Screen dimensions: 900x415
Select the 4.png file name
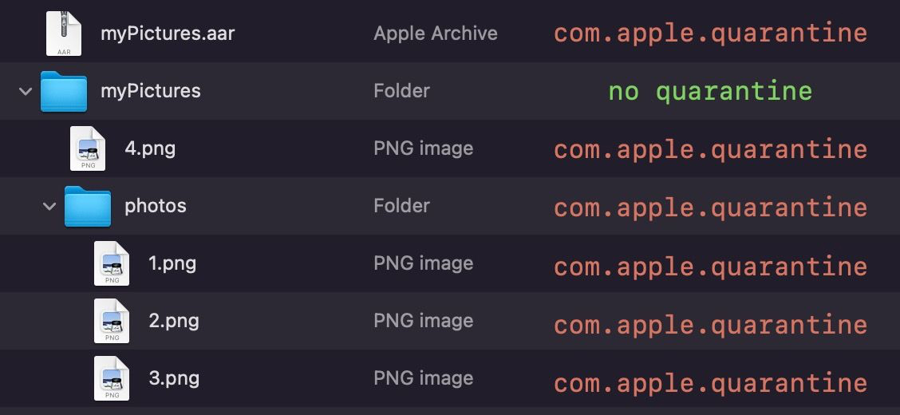pyautogui.click(x=150, y=148)
